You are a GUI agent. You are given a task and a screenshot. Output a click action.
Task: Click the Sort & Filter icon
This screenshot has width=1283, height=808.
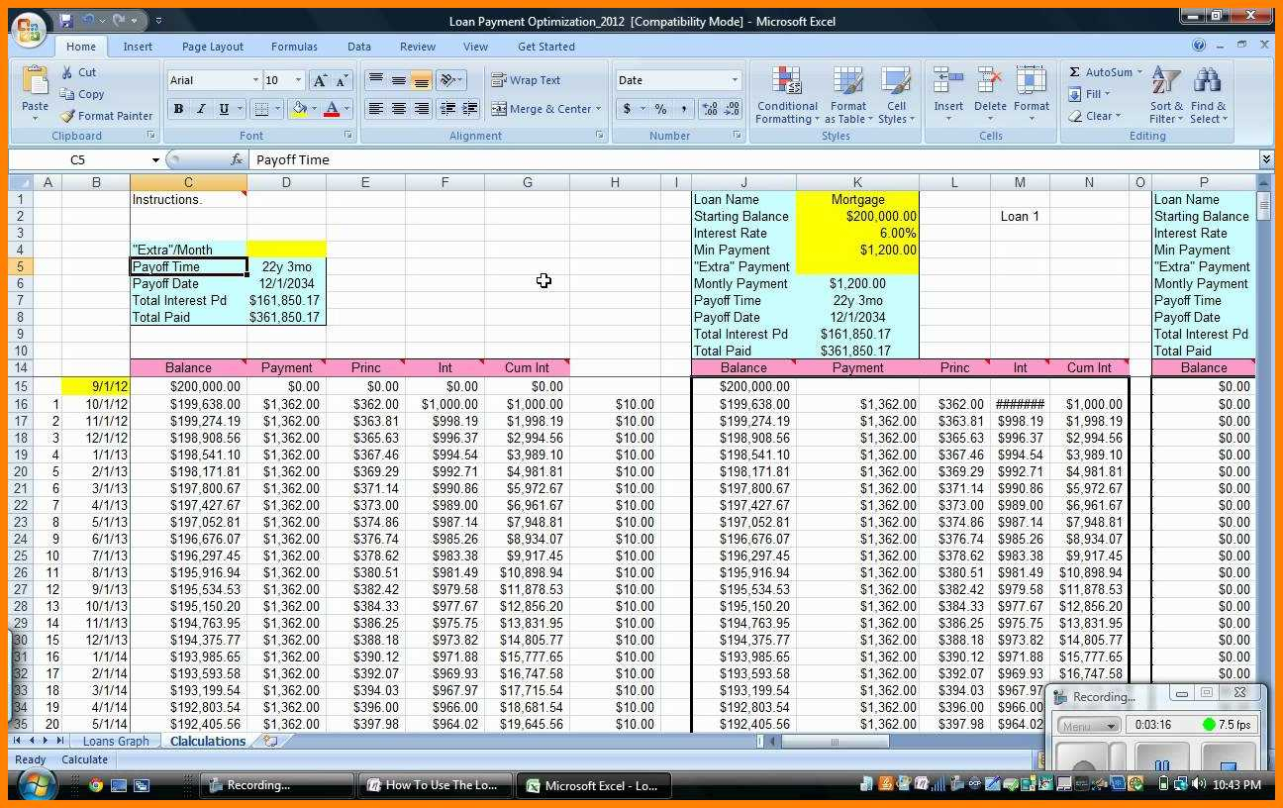(1166, 96)
